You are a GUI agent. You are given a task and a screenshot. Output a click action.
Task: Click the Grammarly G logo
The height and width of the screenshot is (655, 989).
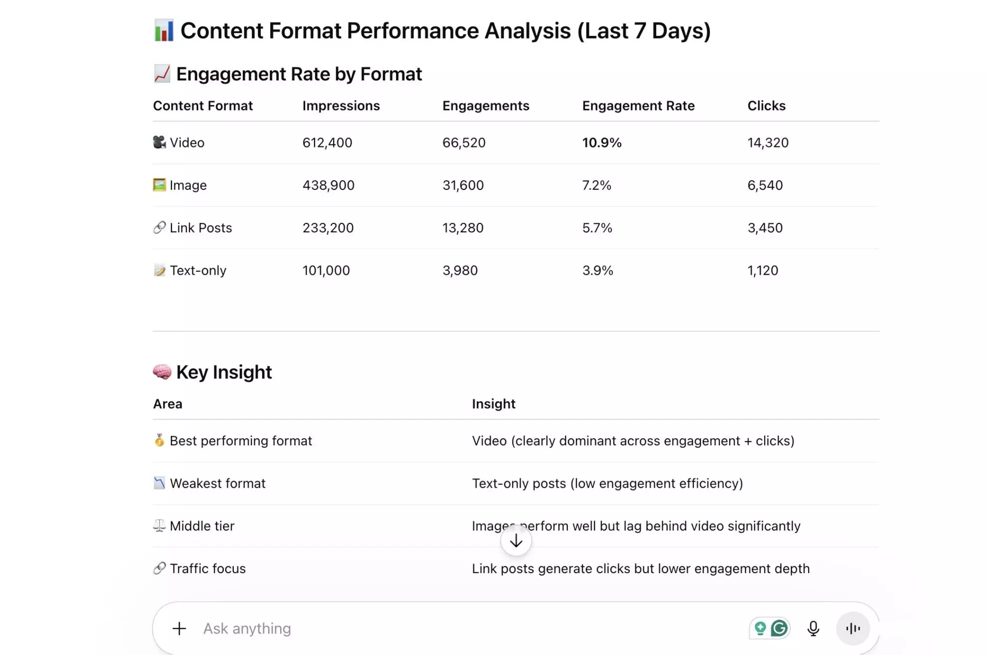779,629
